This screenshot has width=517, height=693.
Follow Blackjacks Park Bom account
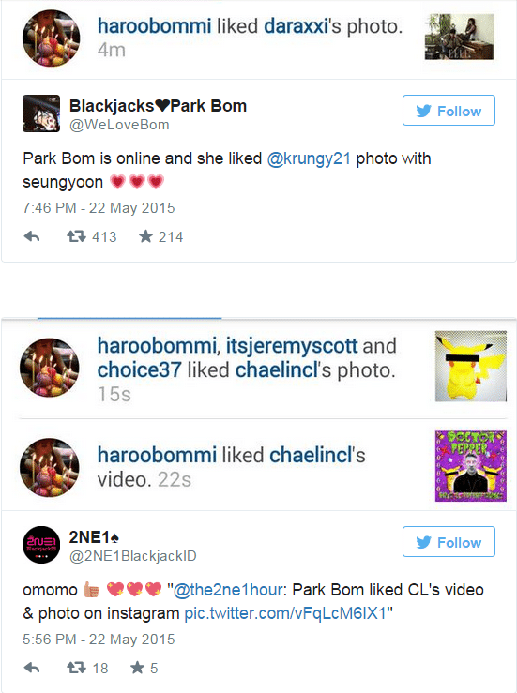tap(449, 111)
